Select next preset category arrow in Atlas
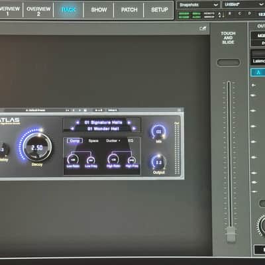The width and height of the screenshot is (265, 265). pos(129,123)
